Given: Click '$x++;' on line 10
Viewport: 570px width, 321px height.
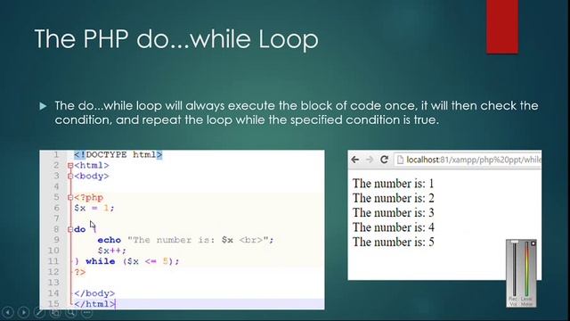Looking at the screenshot, I should tap(111, 251).
